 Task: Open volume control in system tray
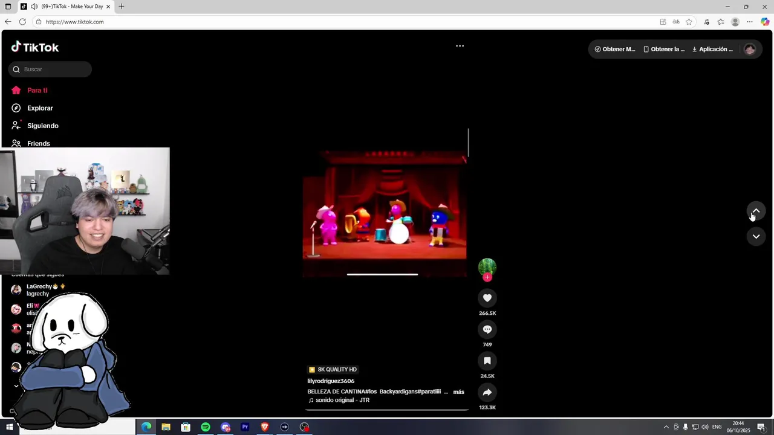click(x=705, y=427)
